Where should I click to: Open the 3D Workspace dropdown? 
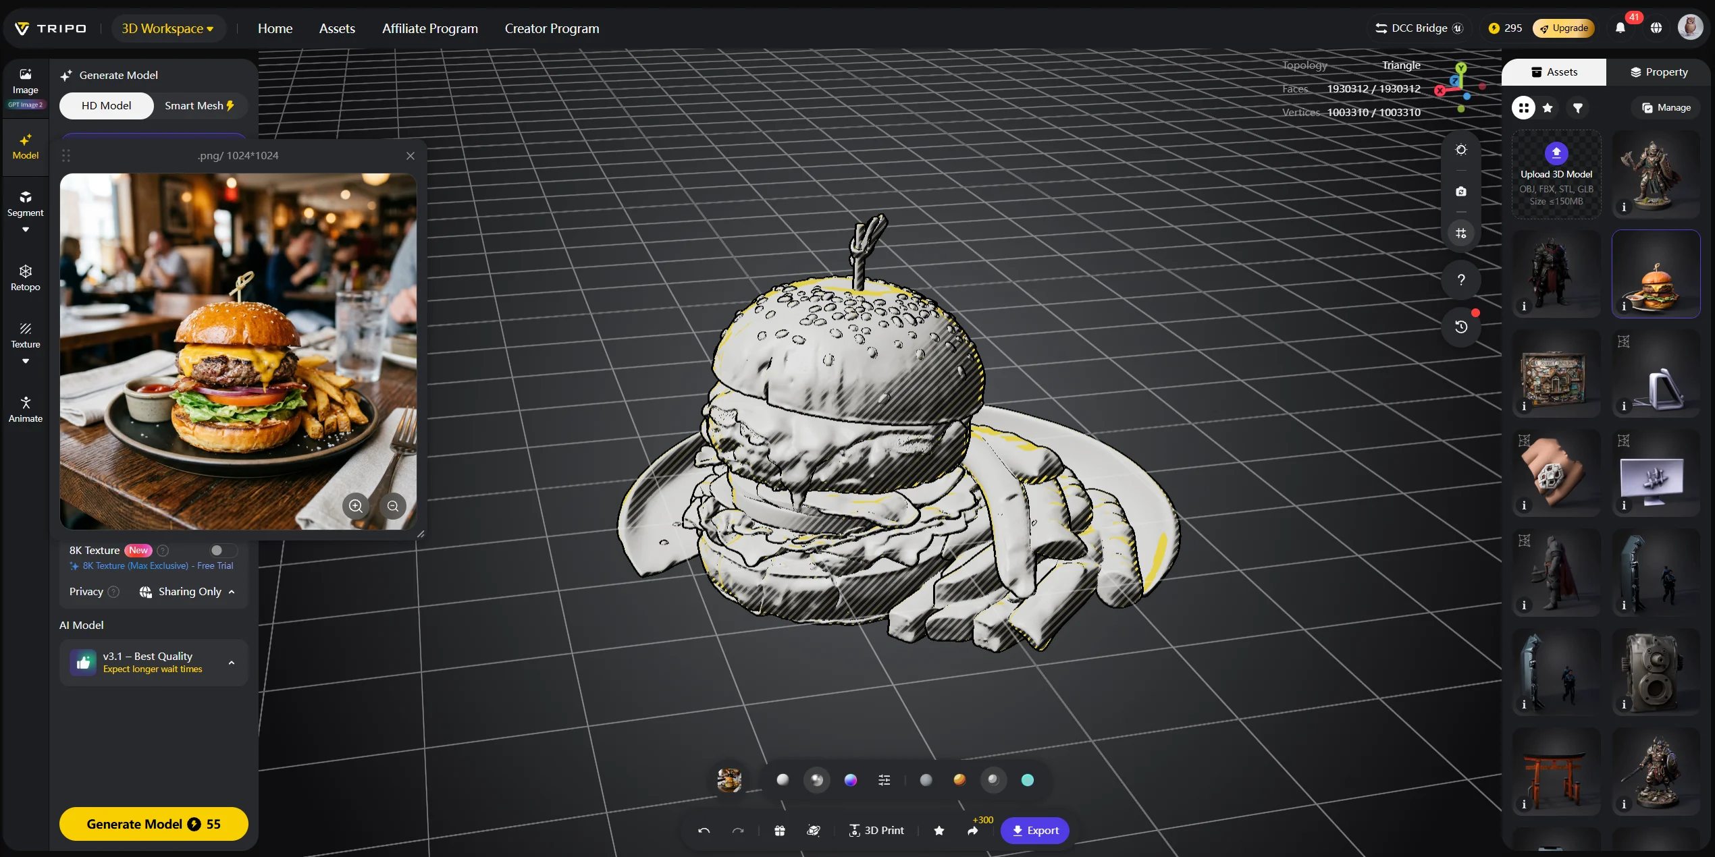tap(168, 28)
